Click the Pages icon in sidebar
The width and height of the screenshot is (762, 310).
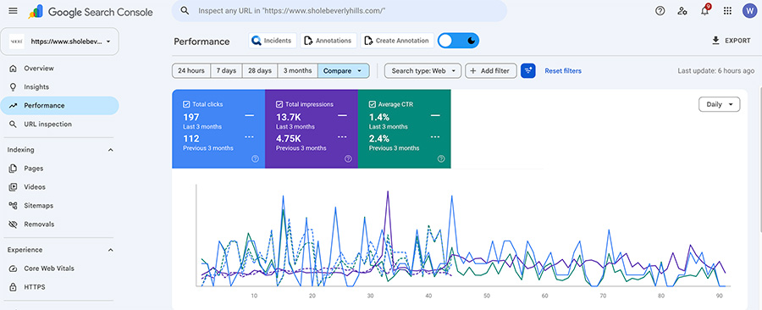pyautogui.click(x=13, y=169)
